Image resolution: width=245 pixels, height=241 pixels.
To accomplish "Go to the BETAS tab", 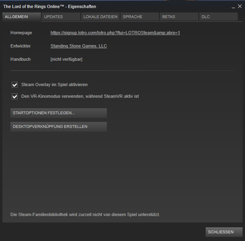I will click(x=179, y=17).
